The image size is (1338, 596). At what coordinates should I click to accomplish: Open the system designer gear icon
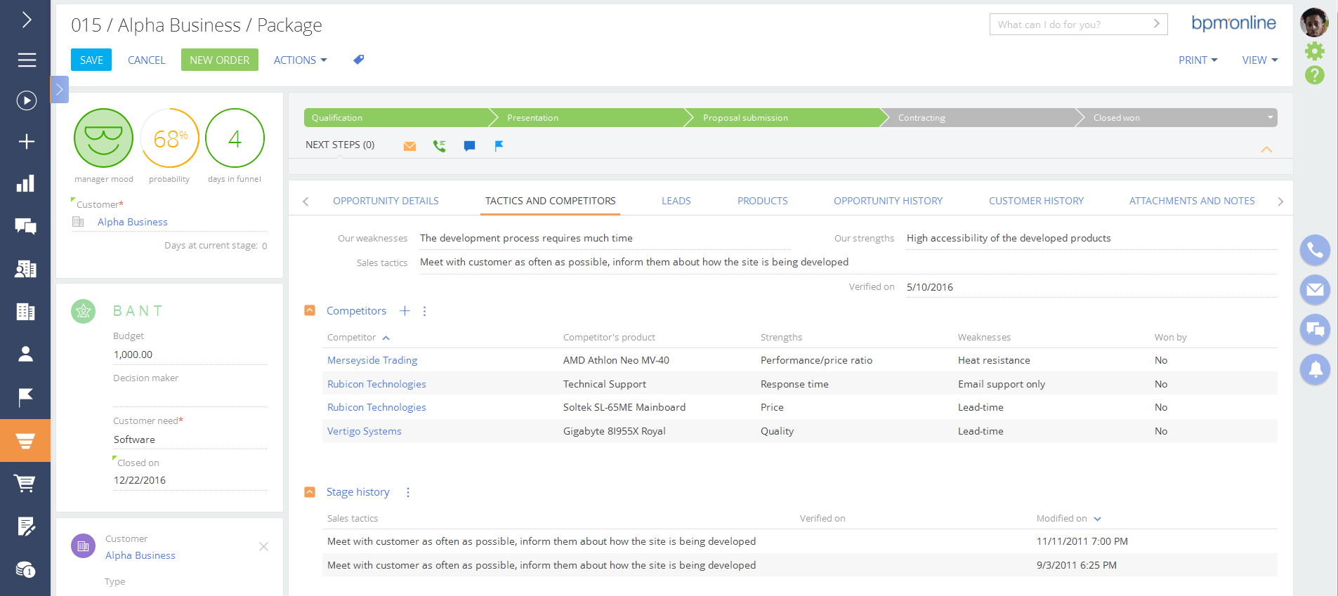tap(1315, 51)
